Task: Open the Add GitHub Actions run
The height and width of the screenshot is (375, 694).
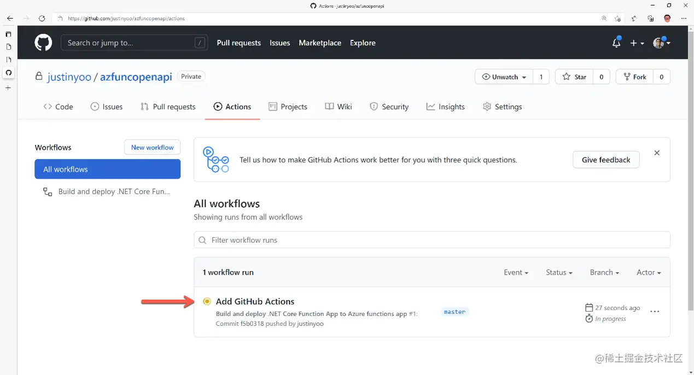Action: [x=255, y=301]
